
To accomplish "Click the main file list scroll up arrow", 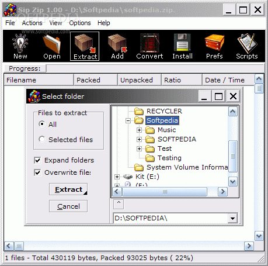I will 259,79.
